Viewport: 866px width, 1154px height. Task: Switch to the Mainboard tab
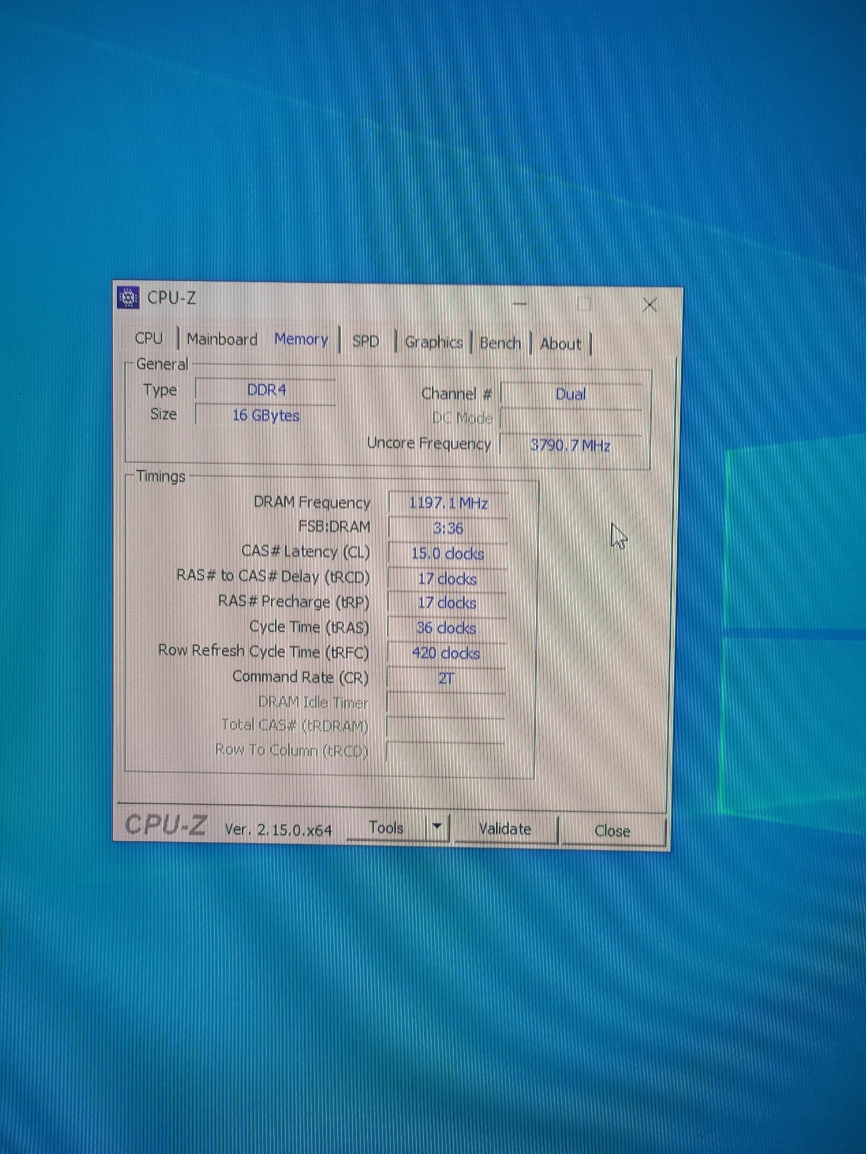pos(222,339)
